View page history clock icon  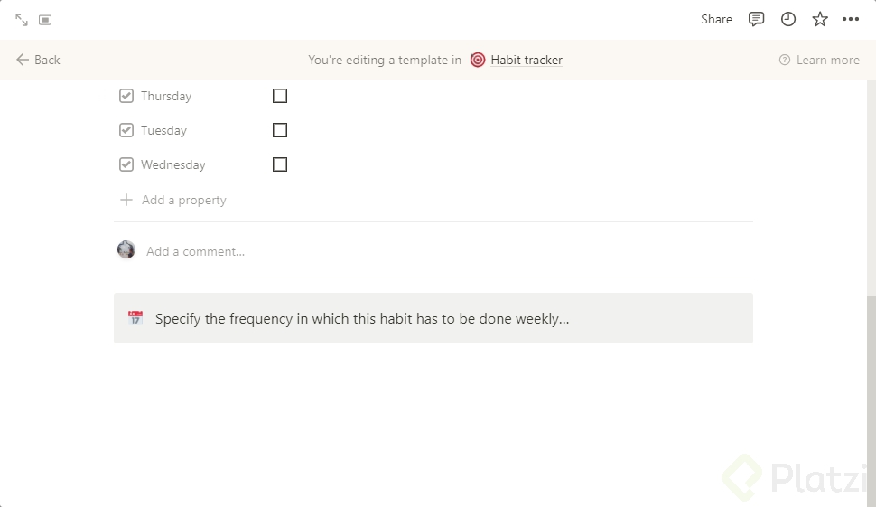(x=788, y=19)
